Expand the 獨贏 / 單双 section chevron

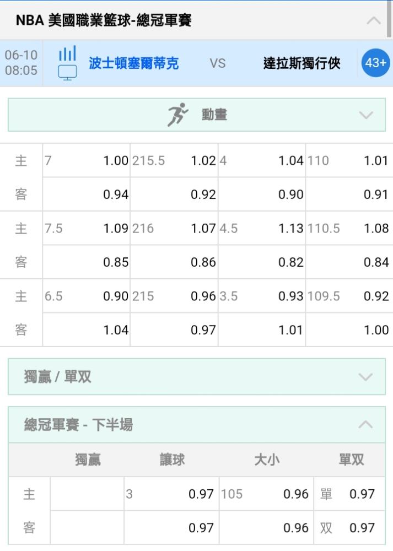click(366, 377)
